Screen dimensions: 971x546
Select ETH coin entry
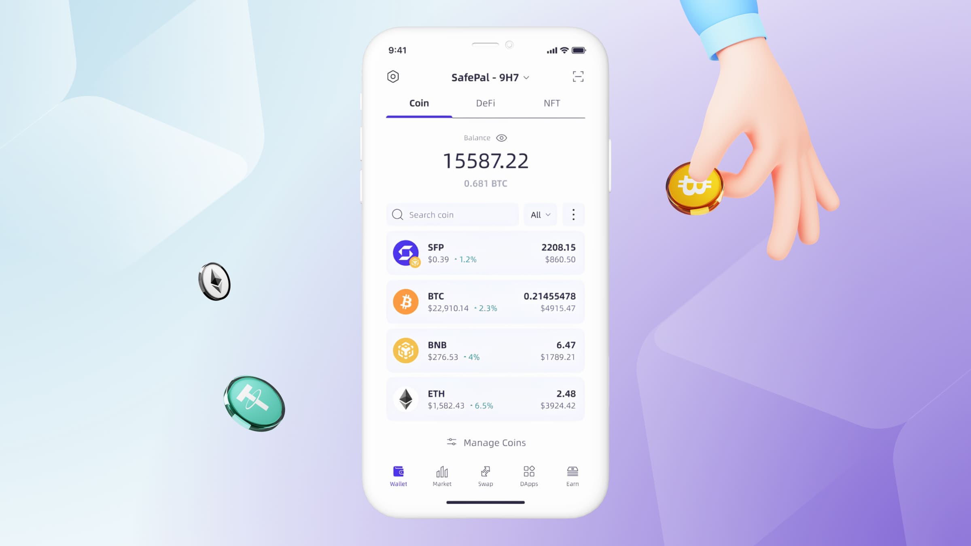pos(485,399)
